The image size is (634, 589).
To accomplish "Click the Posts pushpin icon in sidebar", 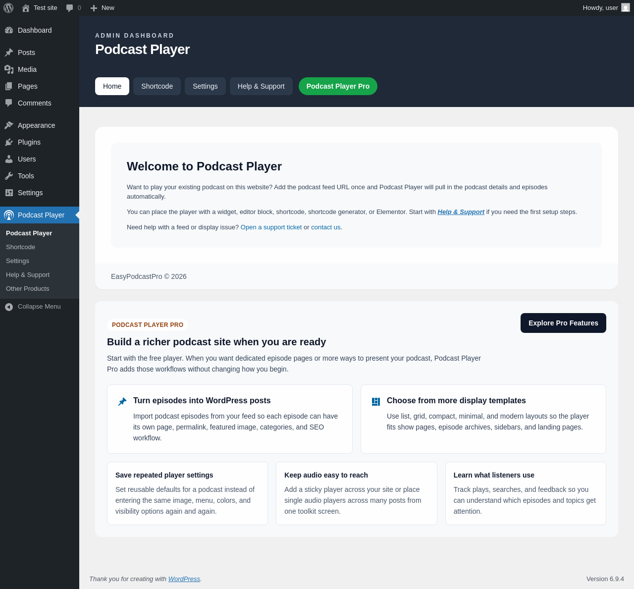I will [9, 53].
